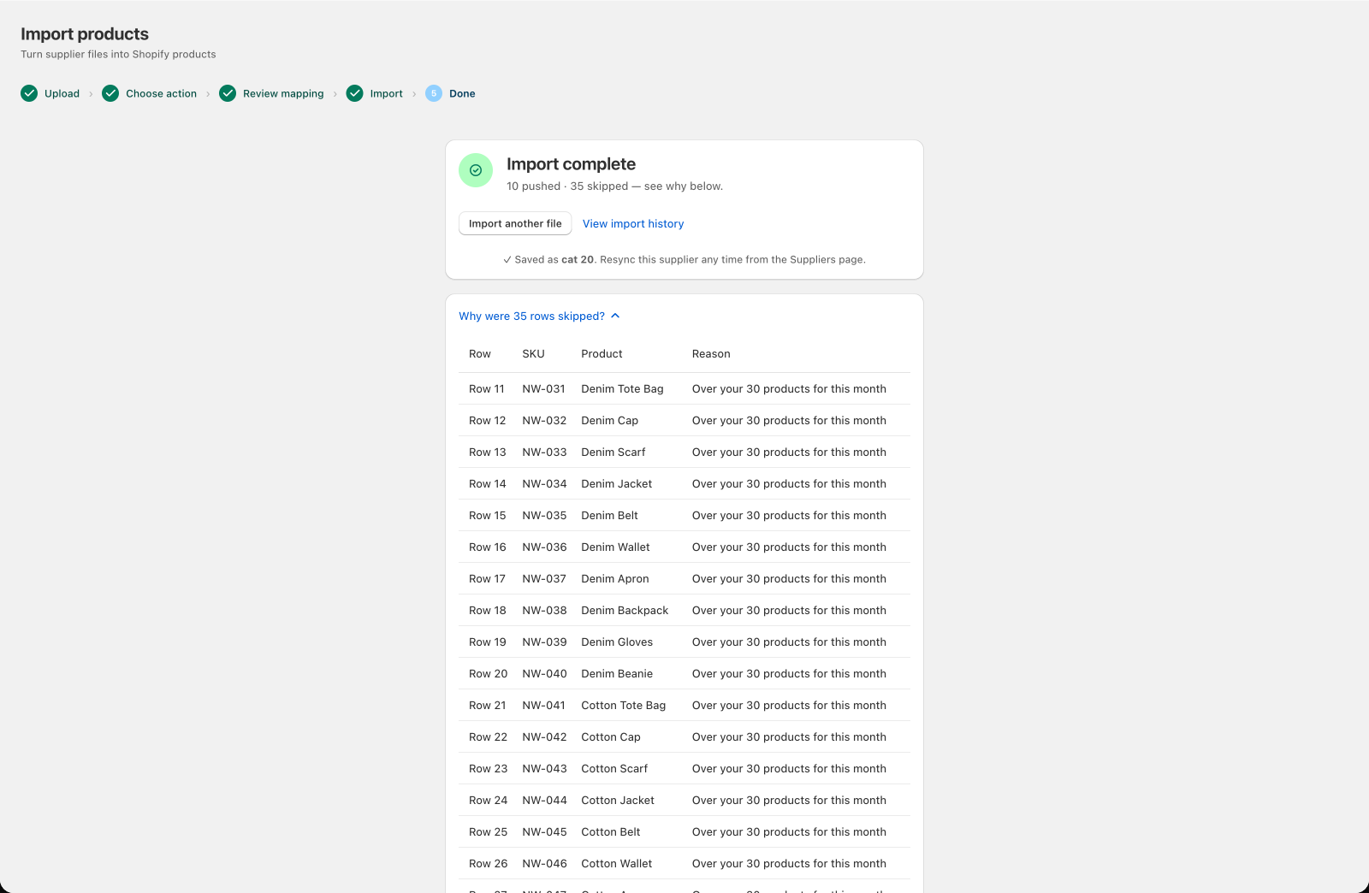
Task: Click the Denim Tote Bag product name
Action: click(622, 389)
